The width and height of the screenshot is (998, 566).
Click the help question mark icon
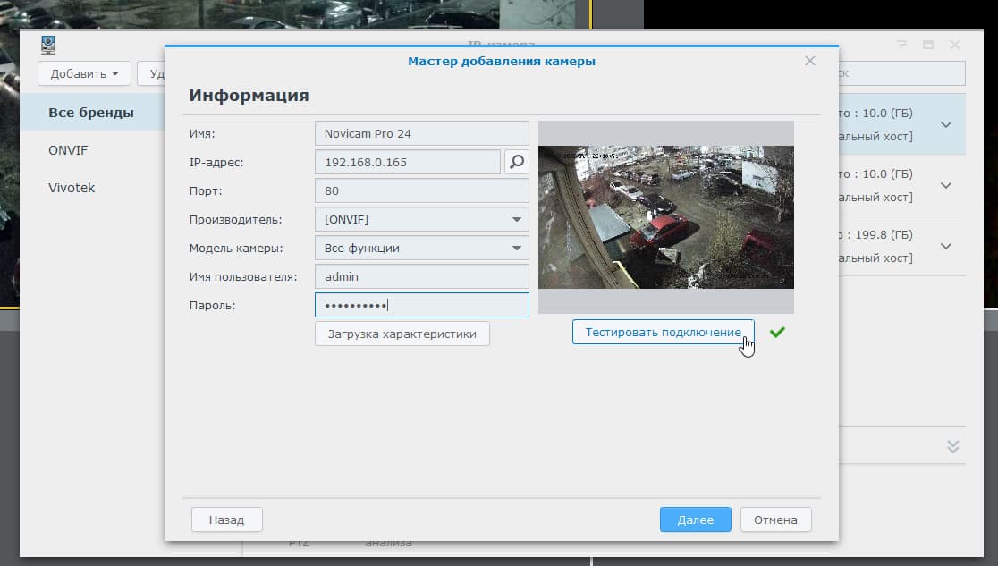(901, 45)
